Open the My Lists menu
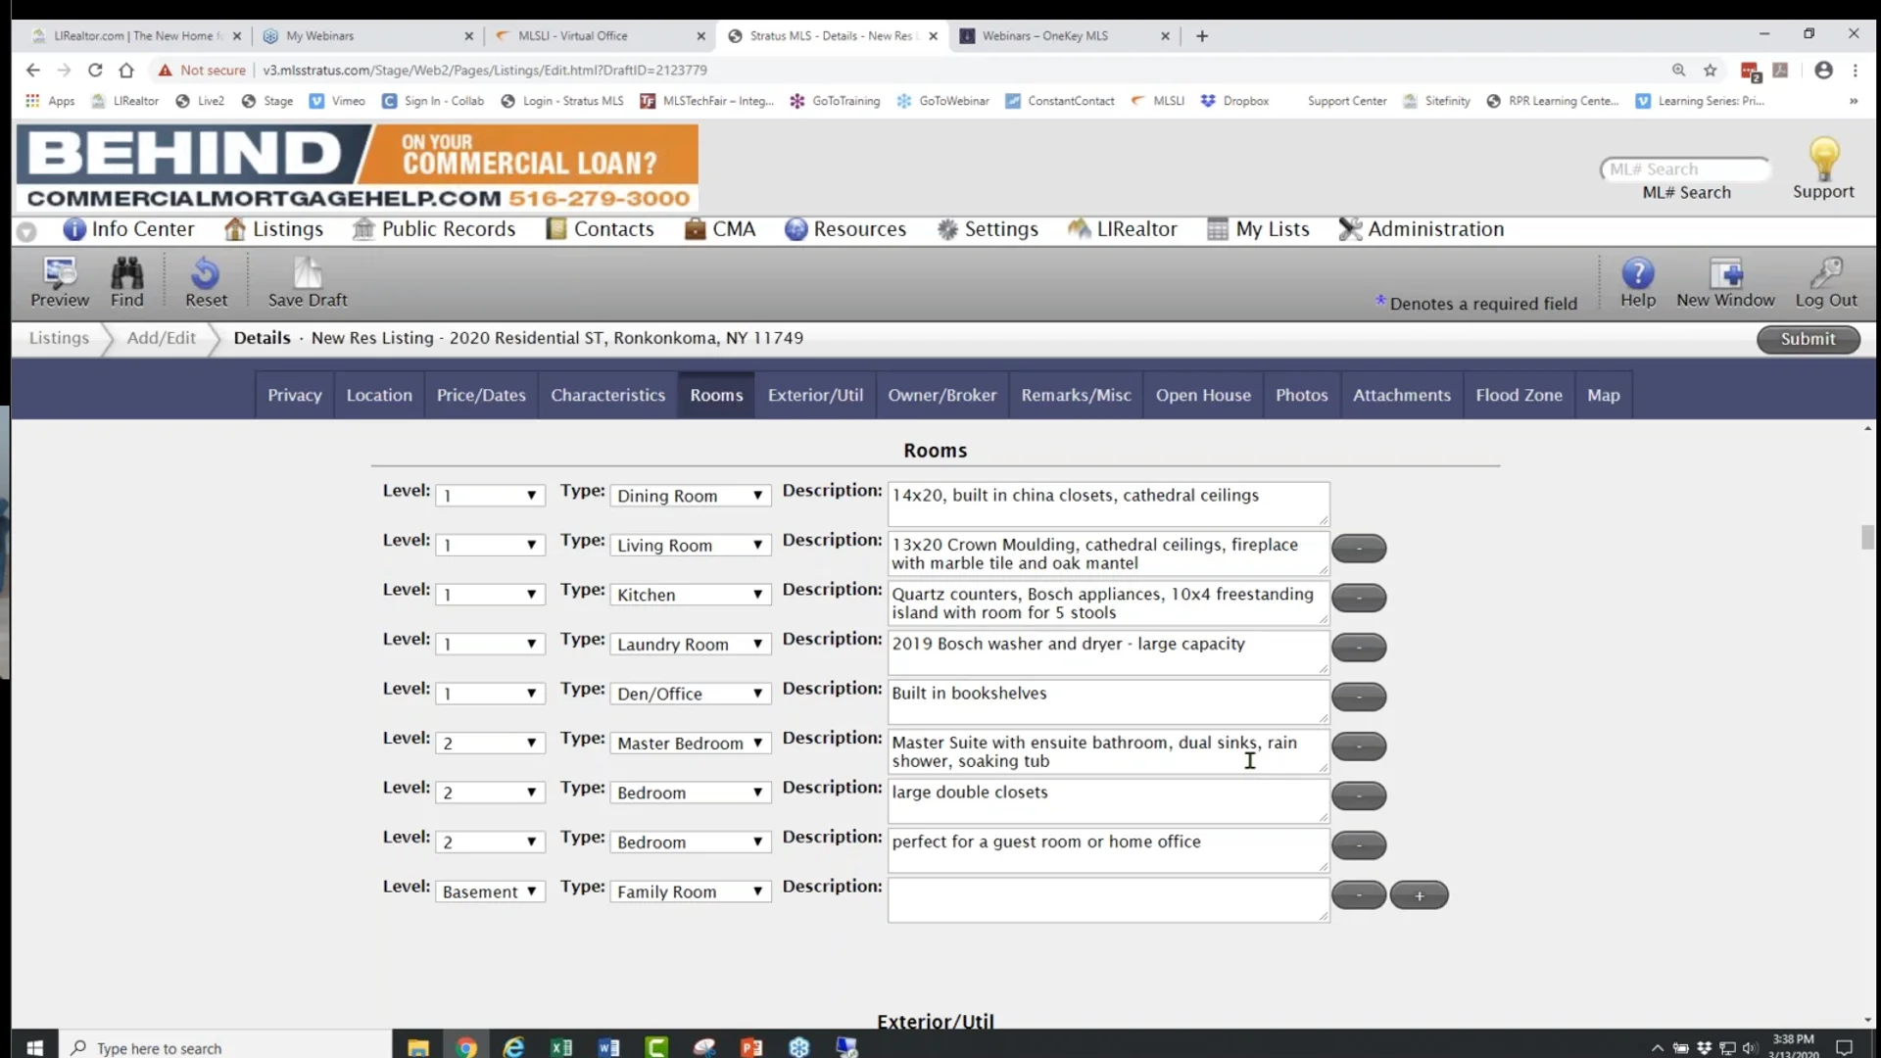The height and width of the screenshot is (1058, 1881). 1259,229
